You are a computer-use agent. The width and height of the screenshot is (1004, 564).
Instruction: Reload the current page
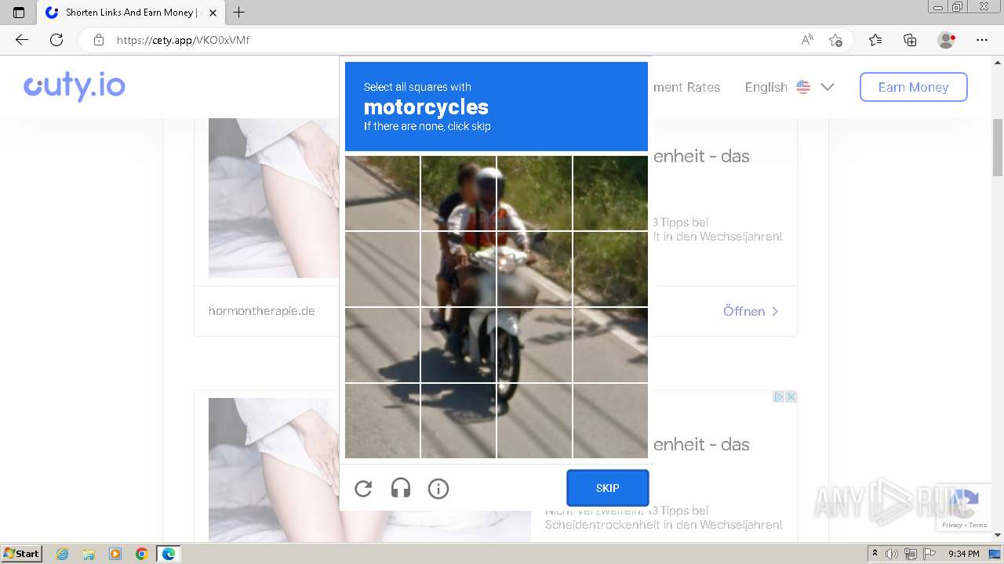(56, 40)
